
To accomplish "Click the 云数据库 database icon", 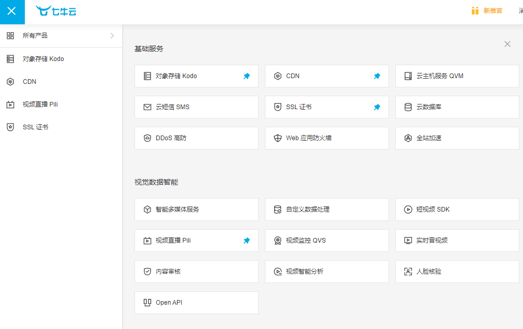I will coord(408,107).
